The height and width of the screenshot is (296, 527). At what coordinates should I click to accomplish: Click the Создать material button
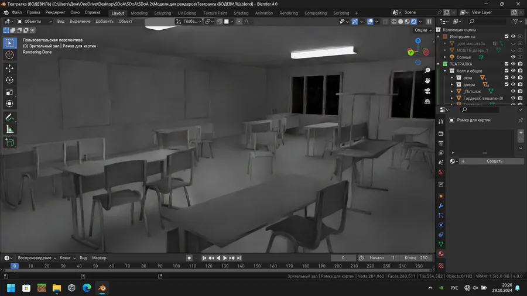click(491, 161)
